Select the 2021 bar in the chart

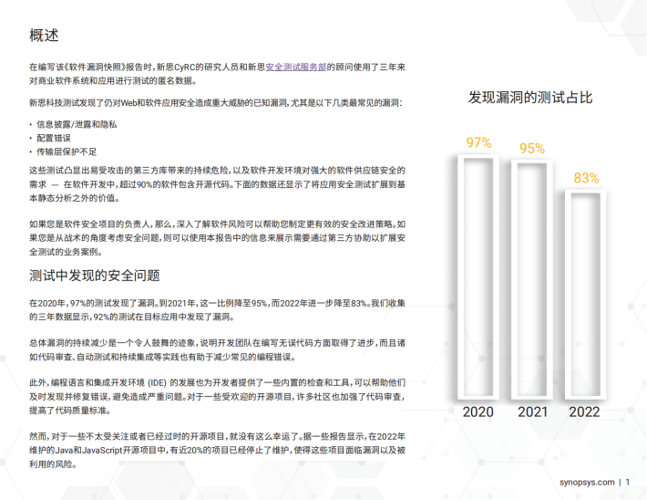532,278
